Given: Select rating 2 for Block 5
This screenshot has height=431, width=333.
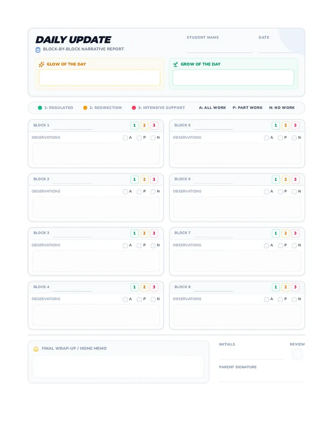Looking at the screenshot, I should pyautogui.click(x=285, y=126).
